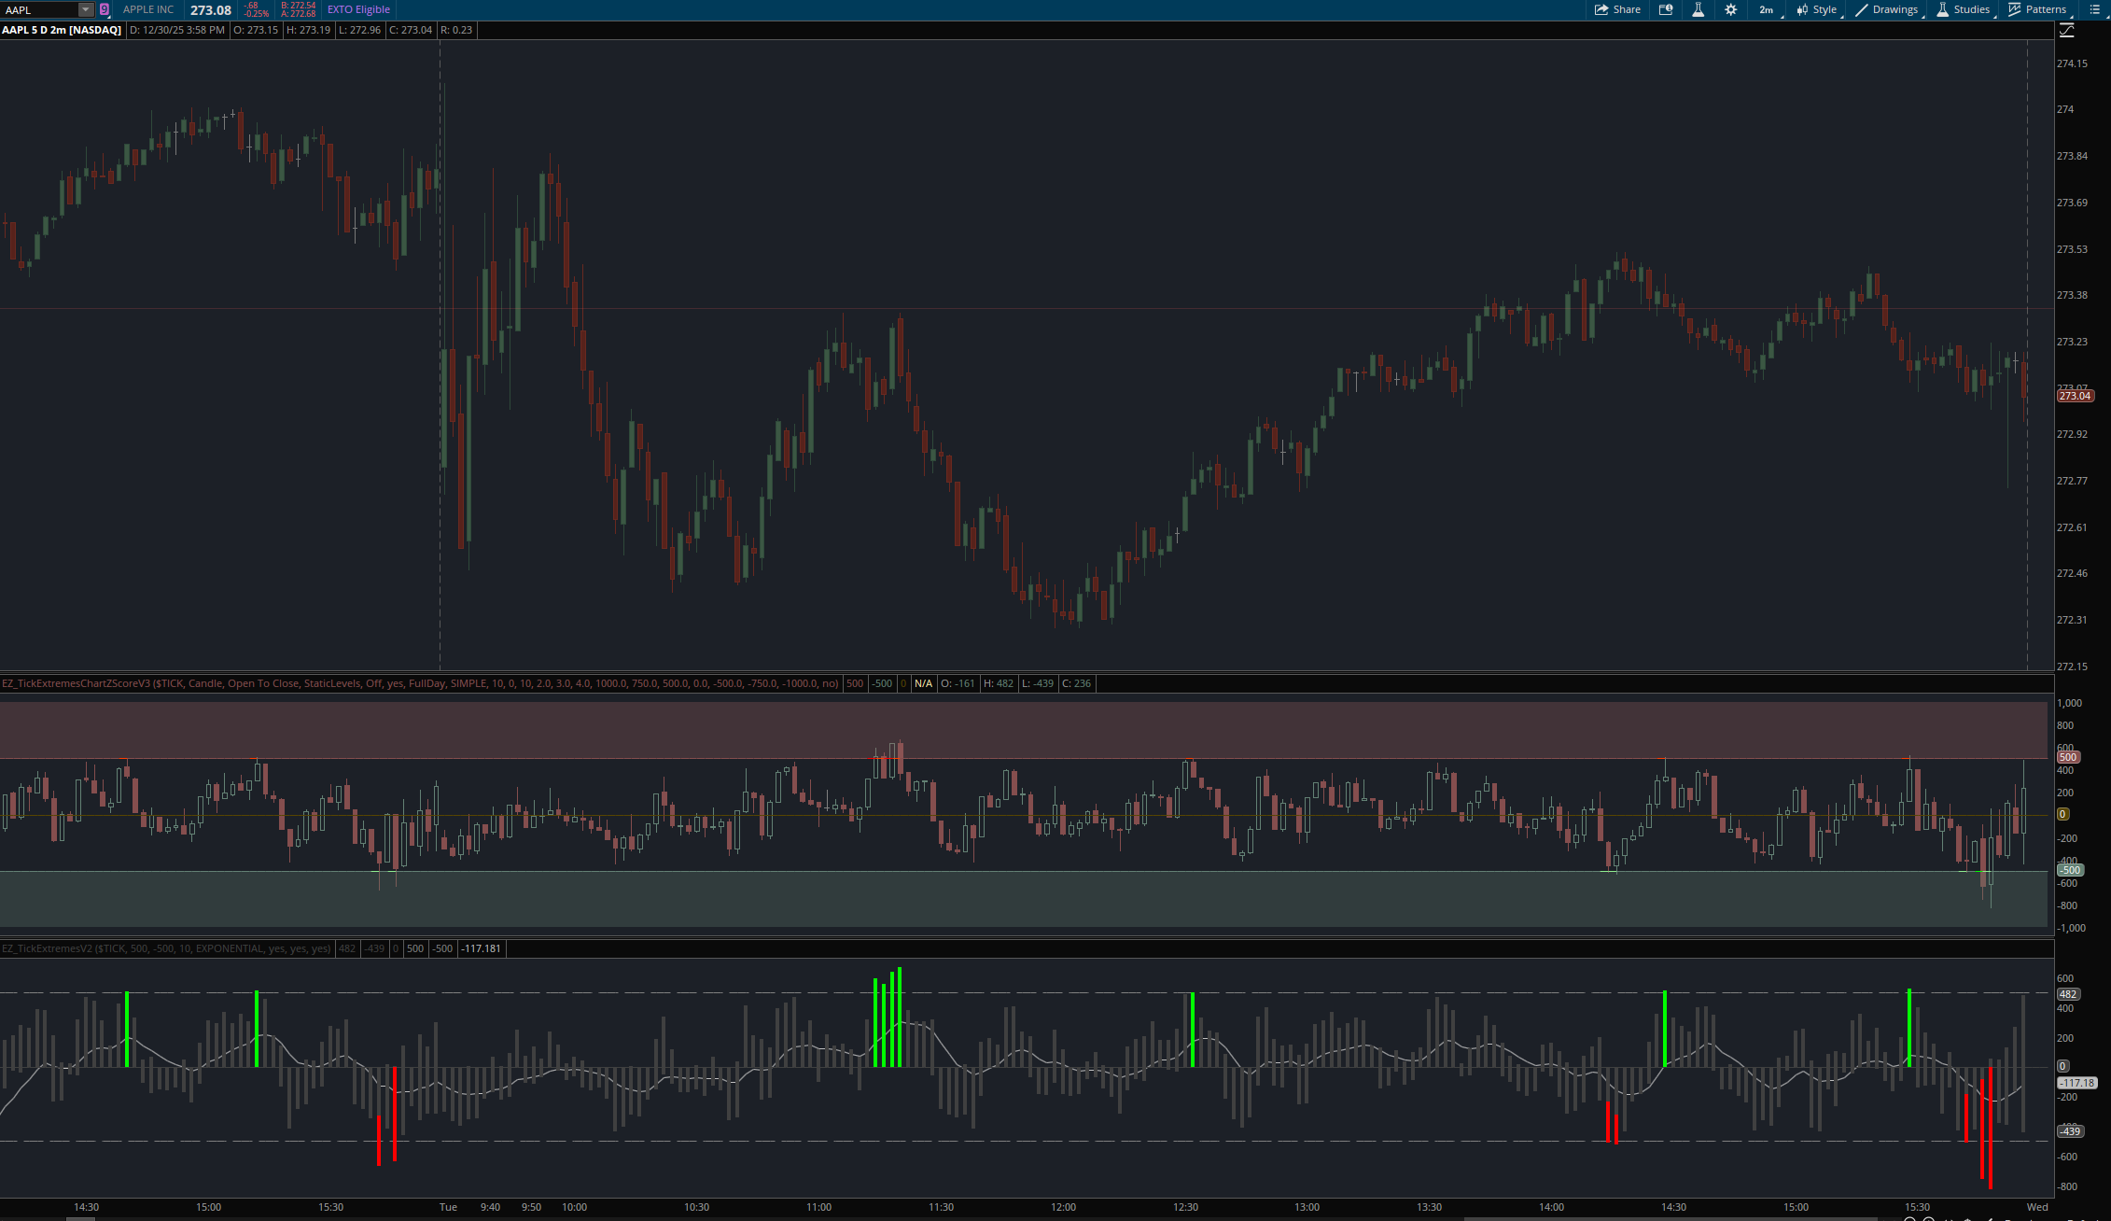Screen dimensions: 2111x1221
Task: Click the EXTO Eligible label
Action: click(x=358, y=9)
